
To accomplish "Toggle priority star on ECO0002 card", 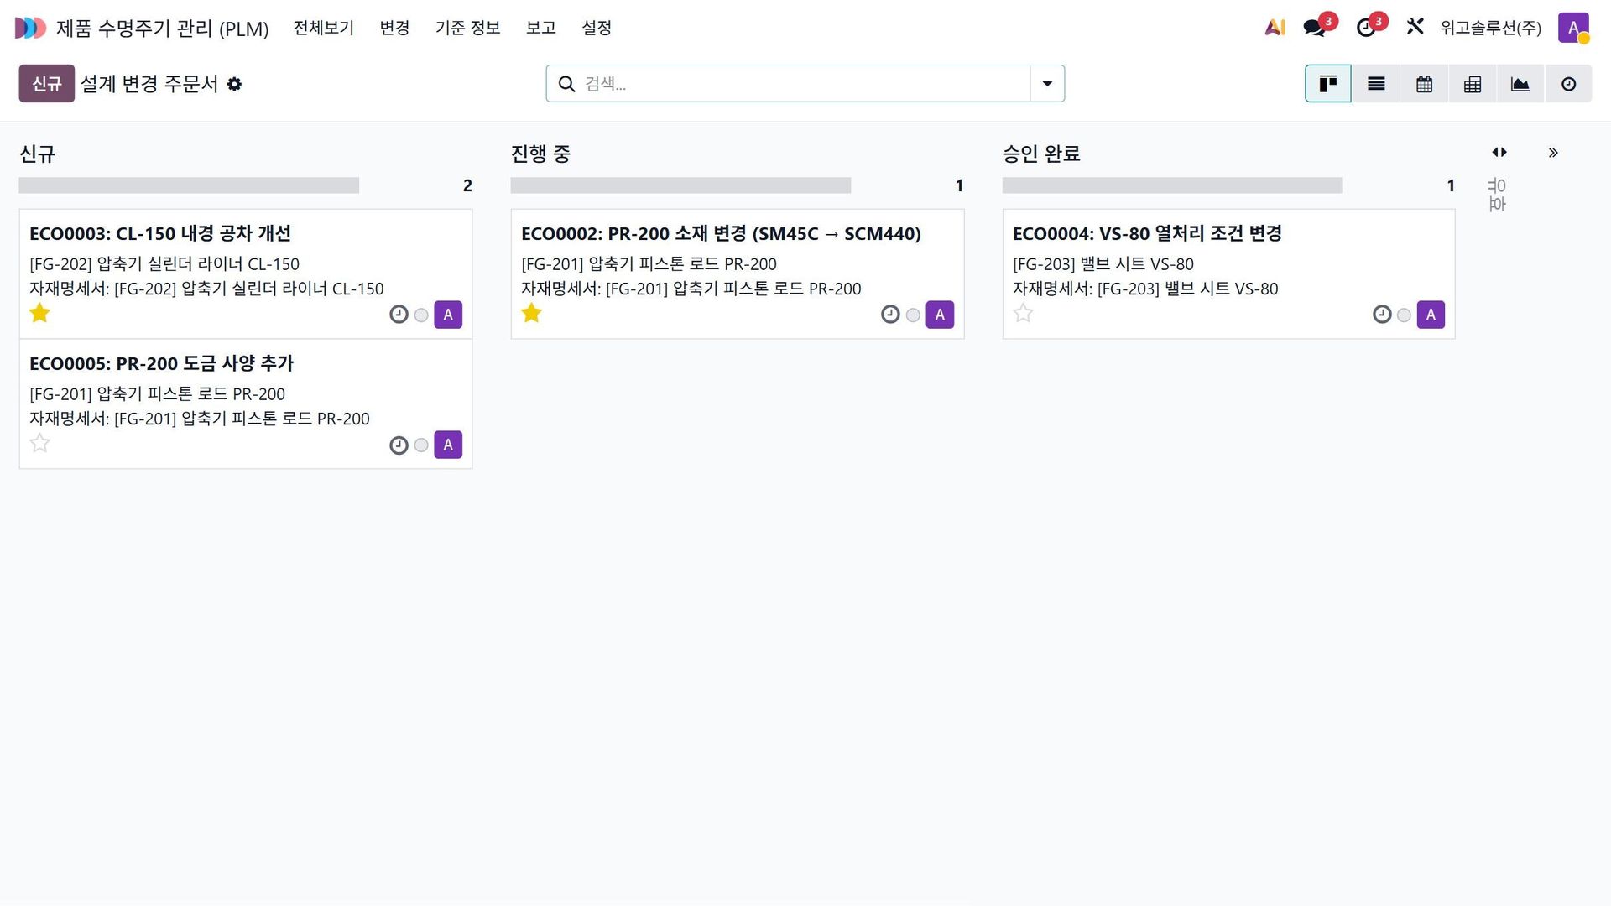I will tap(531, 313).
